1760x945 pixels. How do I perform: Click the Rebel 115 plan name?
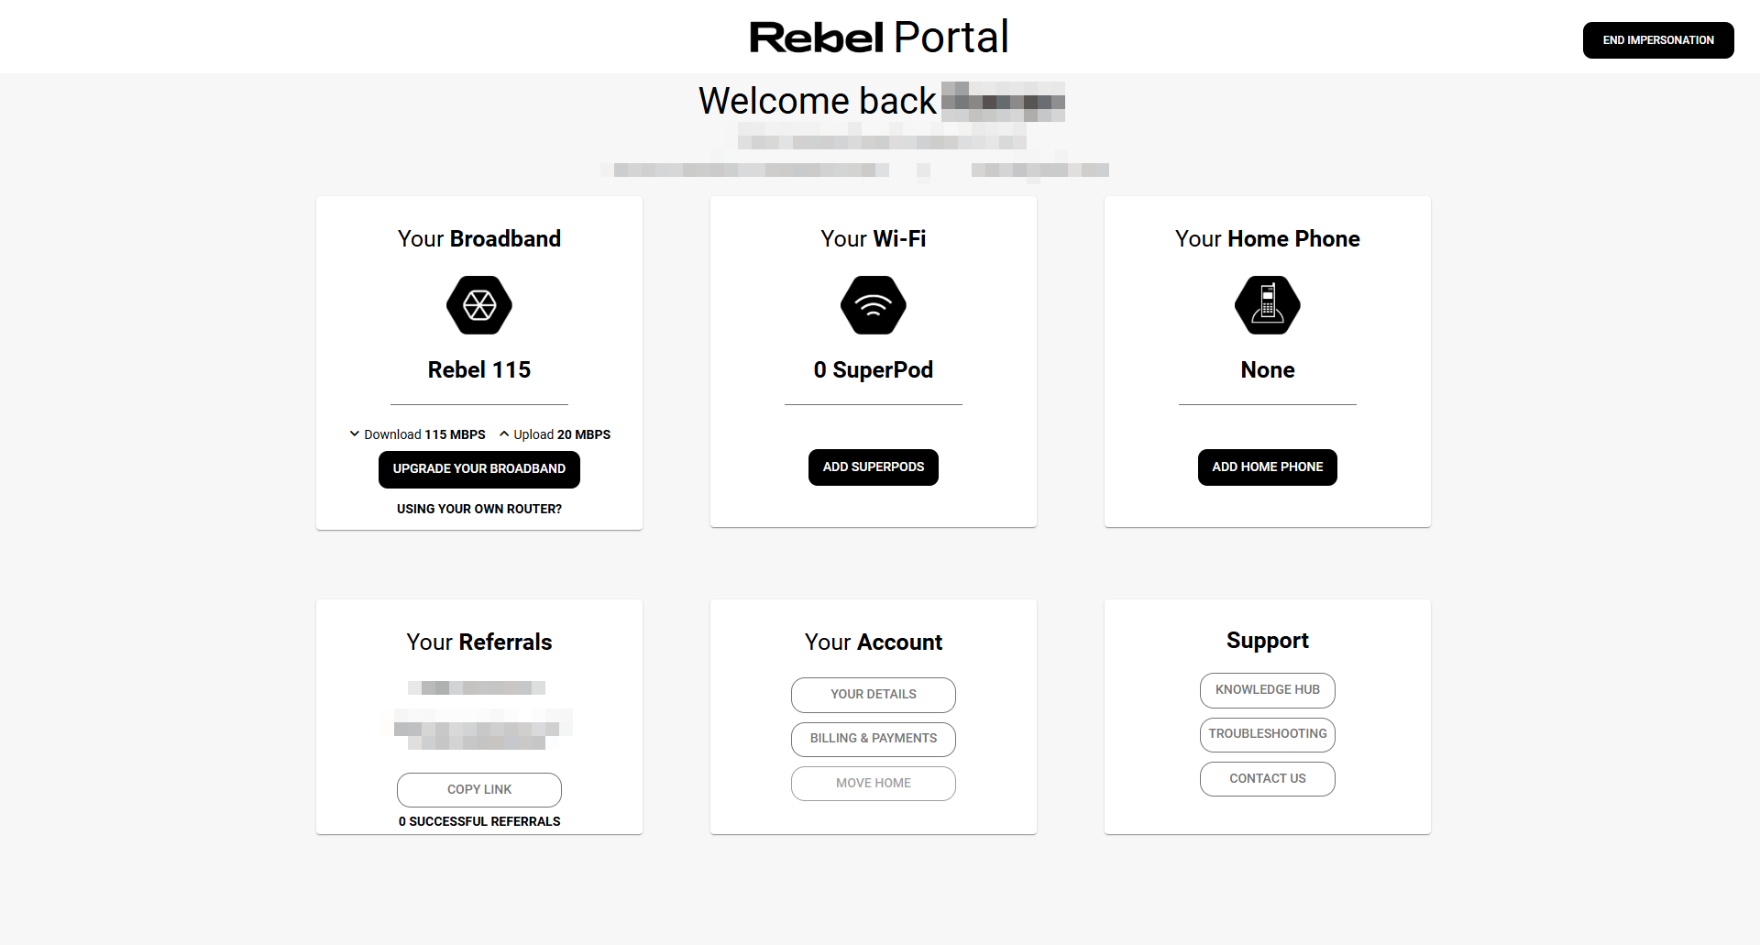tap(479, 369)
